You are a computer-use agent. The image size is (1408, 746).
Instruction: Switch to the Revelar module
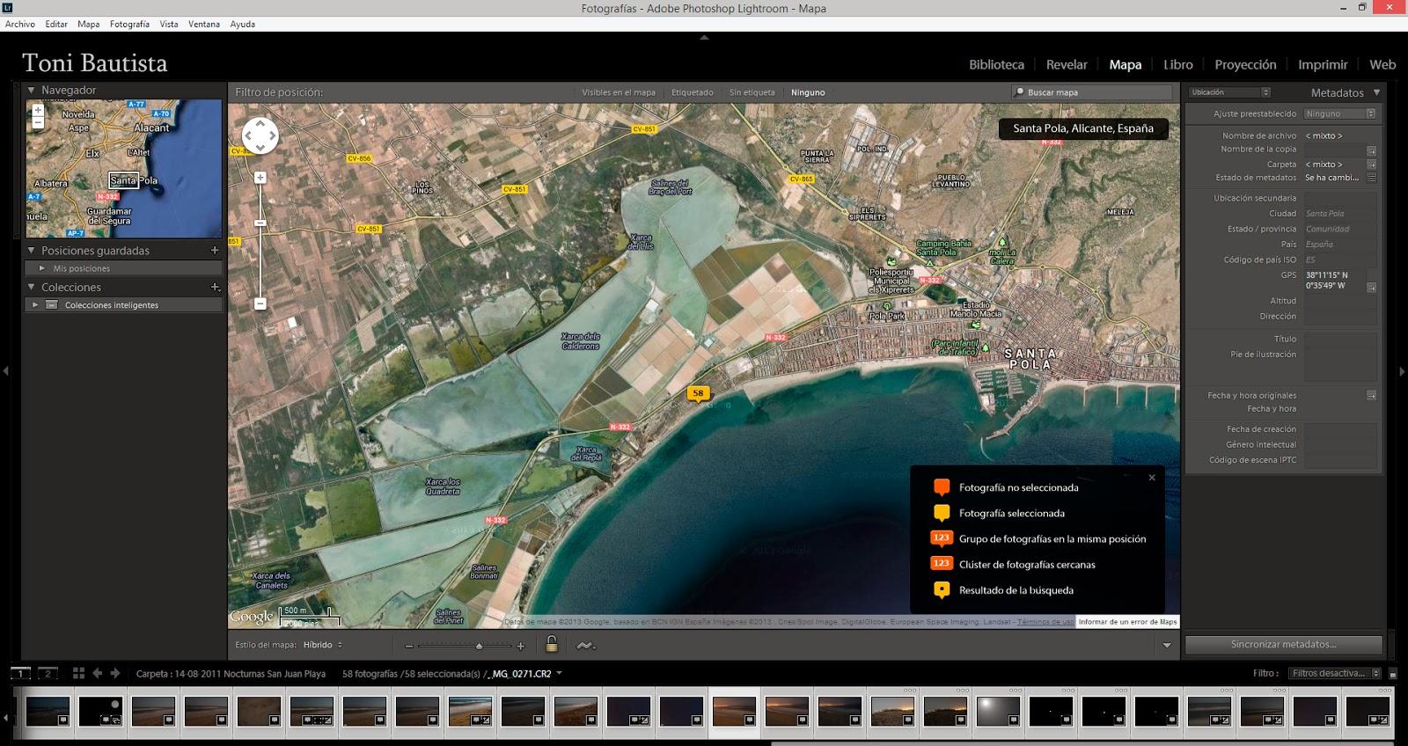[x=1067, y=64]
